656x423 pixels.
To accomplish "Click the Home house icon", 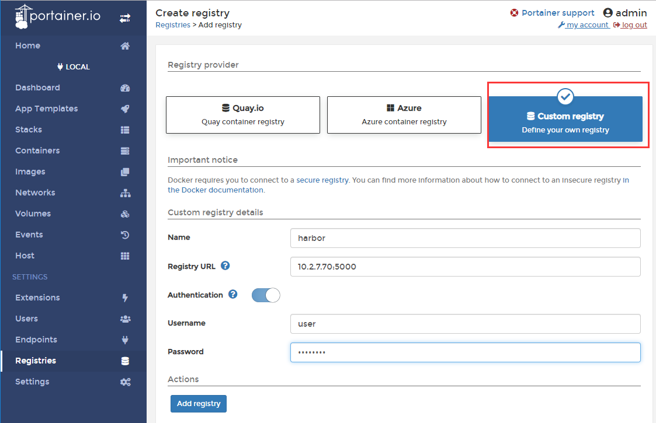I will tap(124, 46).
